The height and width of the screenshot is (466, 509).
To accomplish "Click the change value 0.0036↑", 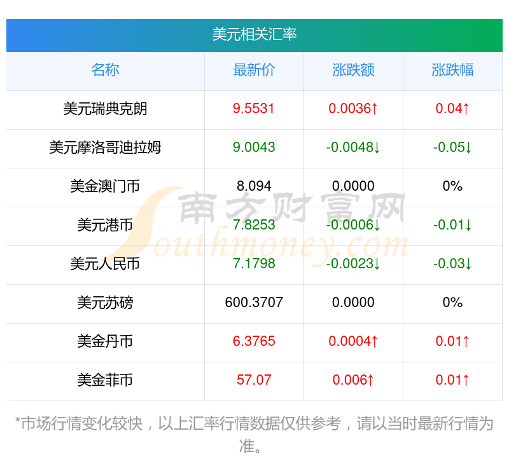I will coord(353,109).
